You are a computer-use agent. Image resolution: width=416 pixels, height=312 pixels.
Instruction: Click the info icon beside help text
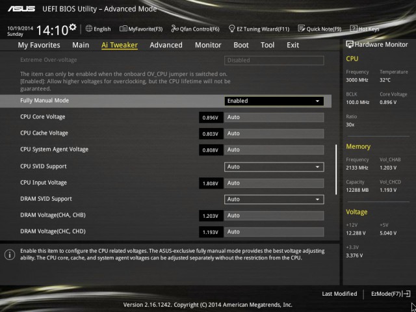[10, 255]
